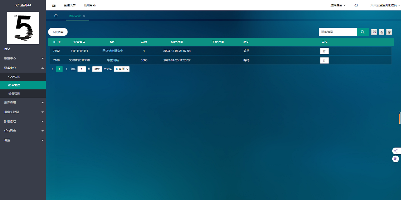Sort the table by ID column

pos(59,42)
